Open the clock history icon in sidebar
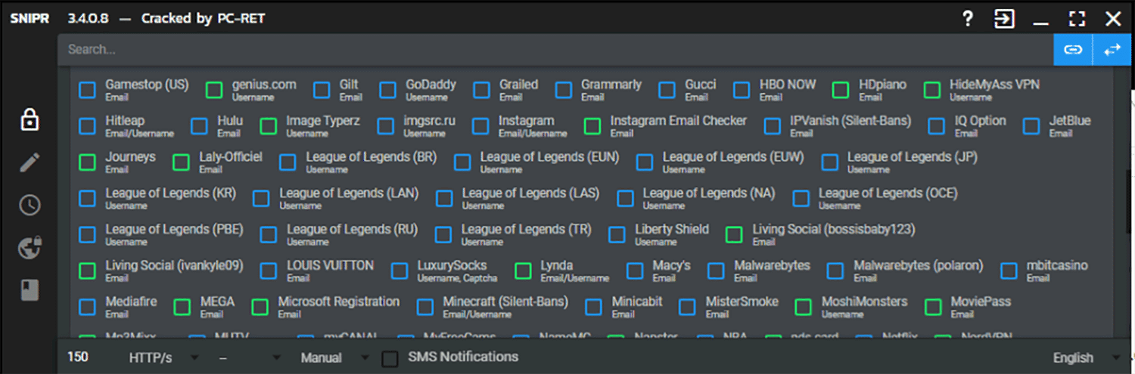Screen dimensions: 1135x374 30,205
